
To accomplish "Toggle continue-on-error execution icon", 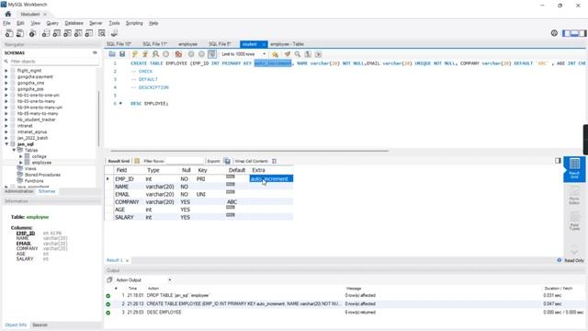I will pyautogui.click(x=178, y=54).
